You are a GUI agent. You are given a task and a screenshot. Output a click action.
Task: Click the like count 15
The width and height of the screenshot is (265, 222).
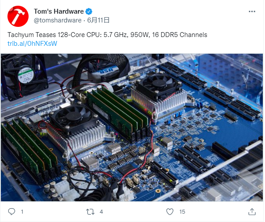pyautogui.click(x=182, y=212)
